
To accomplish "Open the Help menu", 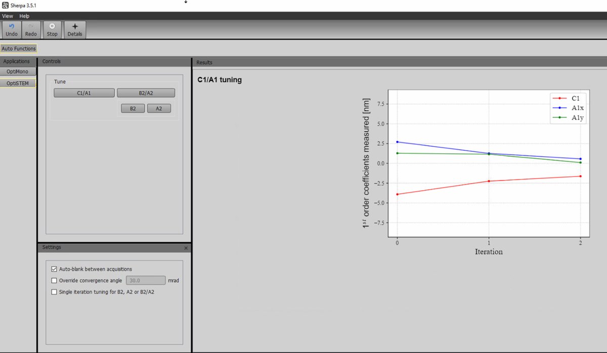I will (x=24, y=16).
